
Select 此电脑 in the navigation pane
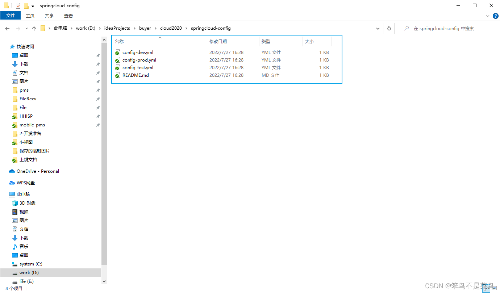(23, 194)
